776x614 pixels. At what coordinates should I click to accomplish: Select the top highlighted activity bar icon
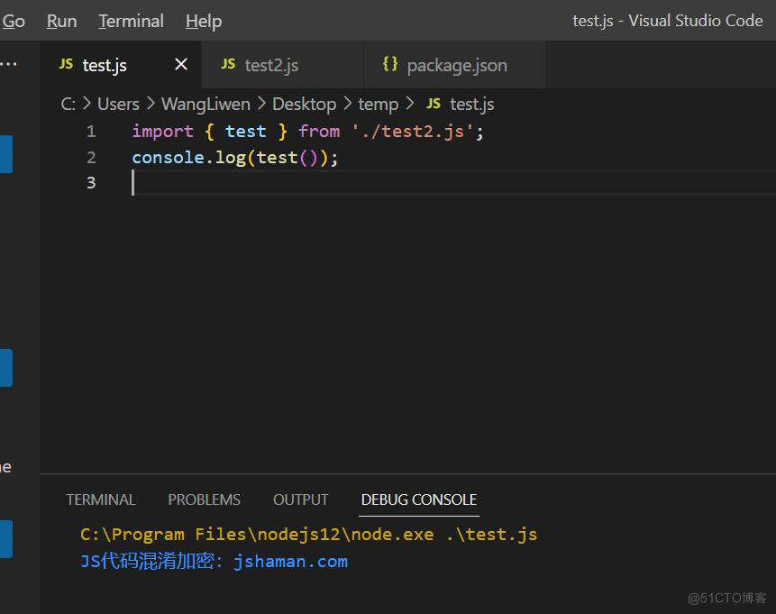click(6, 153)
